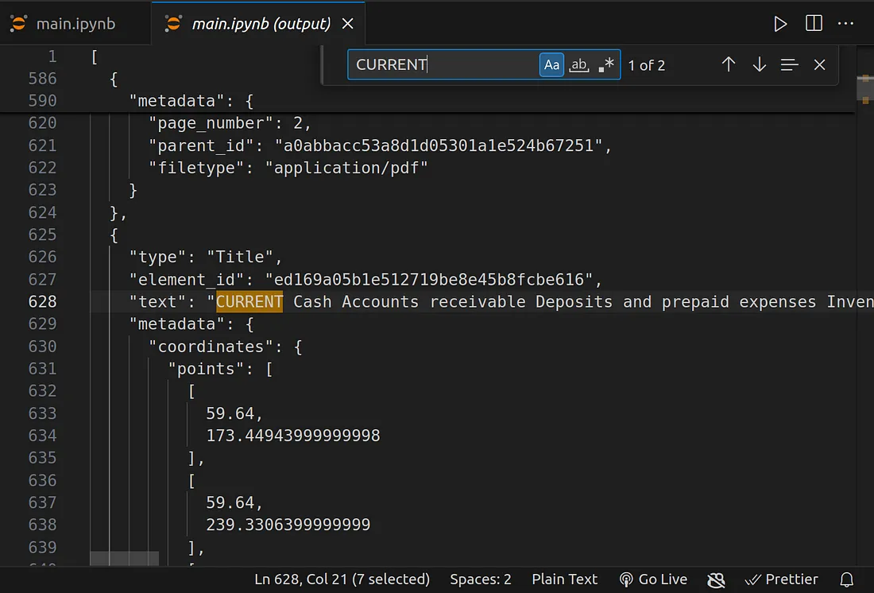Image resolution: width=874 pixels, height=593 pixels.
Task: Select Plain Text language mode
Action: (564, 579)
